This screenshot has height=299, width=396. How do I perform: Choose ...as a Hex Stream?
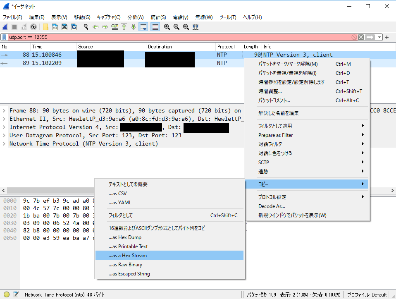[169, 255]
